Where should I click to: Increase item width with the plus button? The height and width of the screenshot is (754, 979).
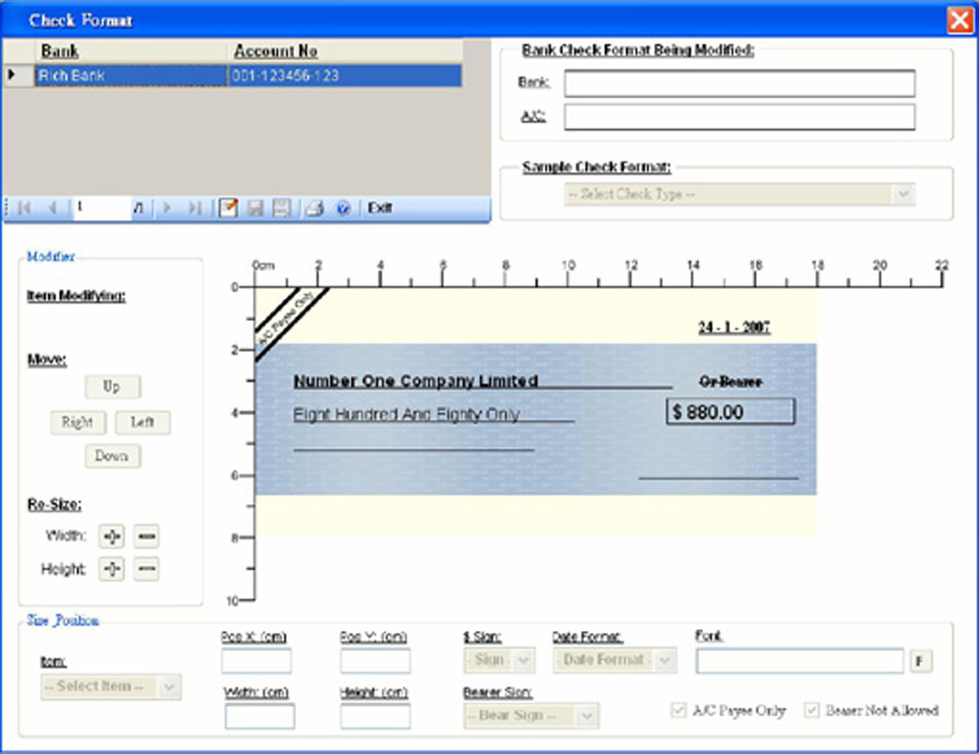click(111, 536)
